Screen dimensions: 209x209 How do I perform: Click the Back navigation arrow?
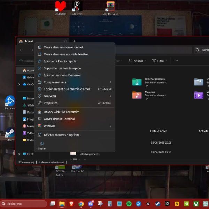click(21, 50)
